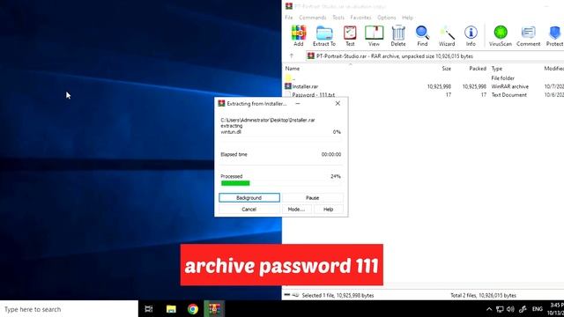Click the volume speaker tray icon

point(510,309)
